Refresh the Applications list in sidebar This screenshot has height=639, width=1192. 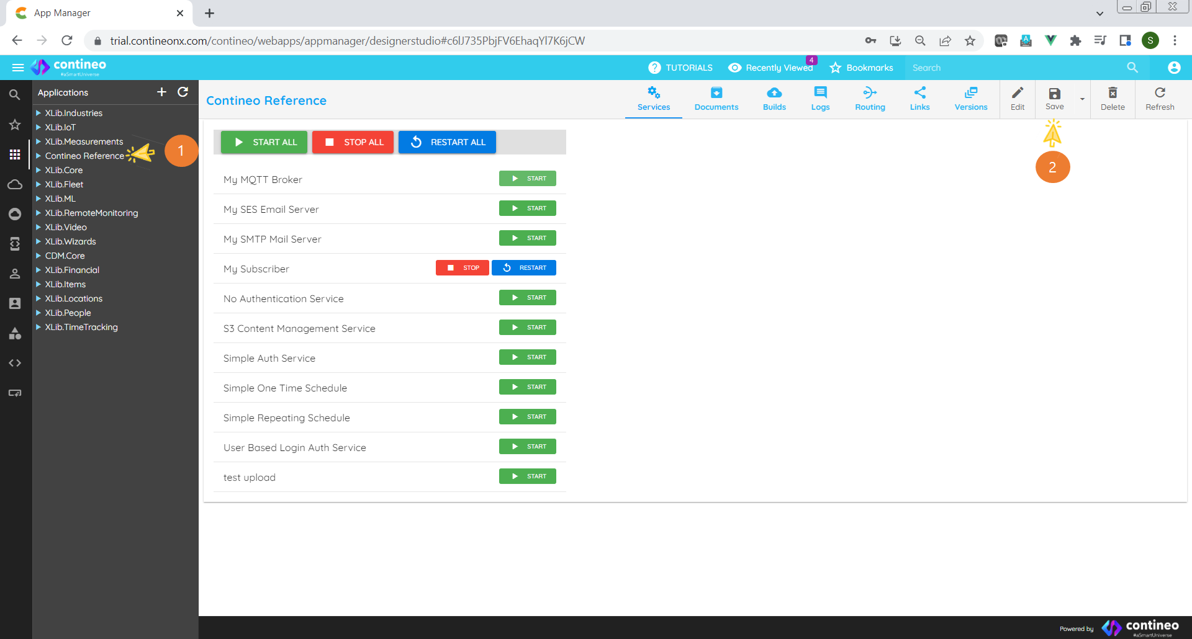pos(183,92)
